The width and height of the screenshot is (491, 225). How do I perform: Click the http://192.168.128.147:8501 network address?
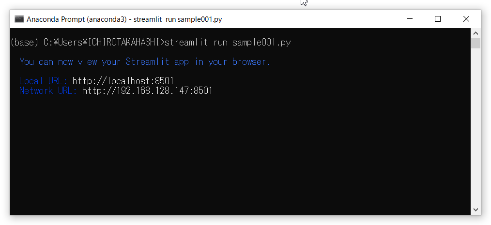[x=147, y=90]
